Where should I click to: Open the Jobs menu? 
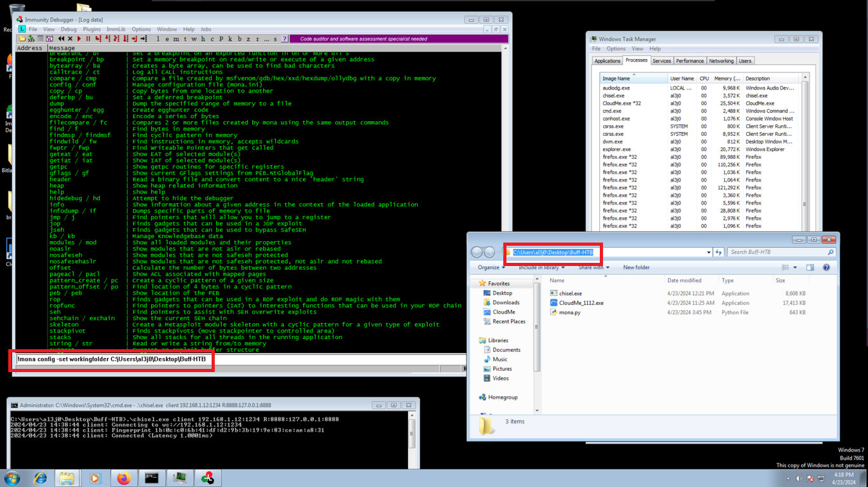[206, 29]
